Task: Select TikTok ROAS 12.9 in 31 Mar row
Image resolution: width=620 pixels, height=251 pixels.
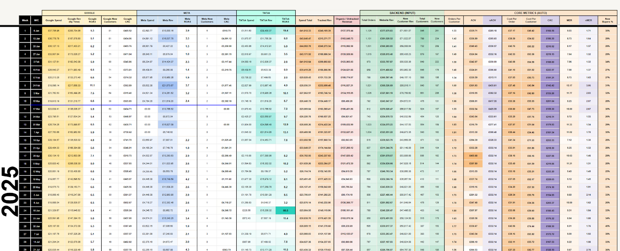Action: point(286,124)
